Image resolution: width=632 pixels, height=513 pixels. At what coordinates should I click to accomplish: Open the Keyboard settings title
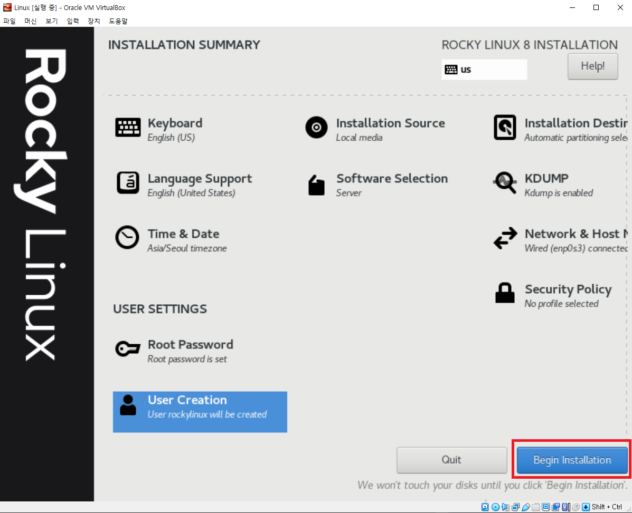175,123
